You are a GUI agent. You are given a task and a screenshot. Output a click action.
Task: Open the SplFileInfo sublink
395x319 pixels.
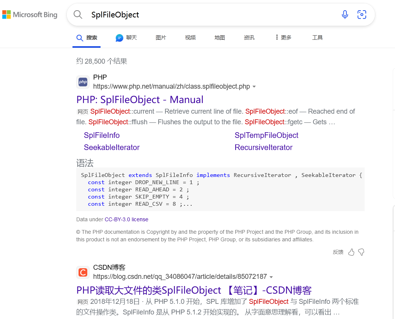[102, 135]
